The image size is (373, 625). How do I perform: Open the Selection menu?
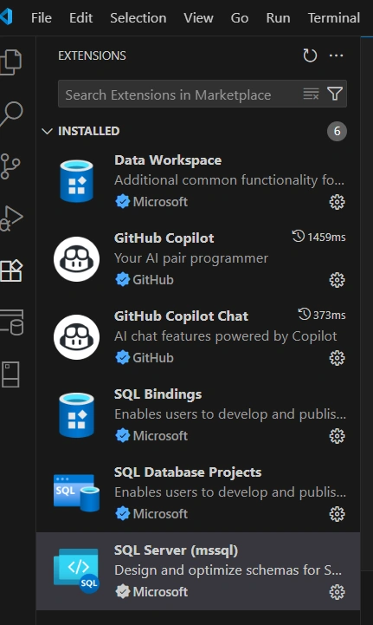138,18
